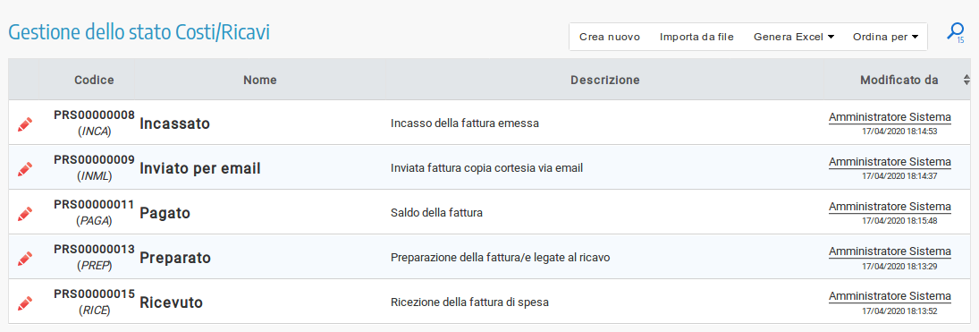Open the Ordina per dropdown
The image size is (979, 332).
click(885, 37)
